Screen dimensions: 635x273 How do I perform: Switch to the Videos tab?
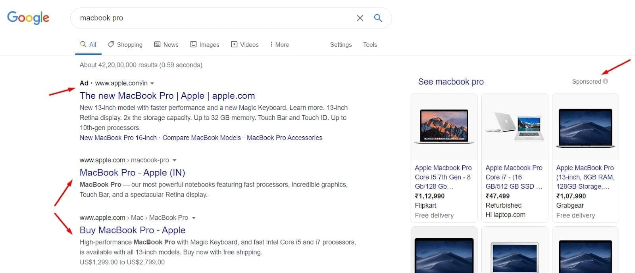click(245, 44)
